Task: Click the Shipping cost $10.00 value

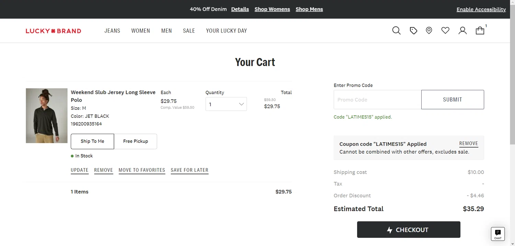Action: [x=476, y=172]
